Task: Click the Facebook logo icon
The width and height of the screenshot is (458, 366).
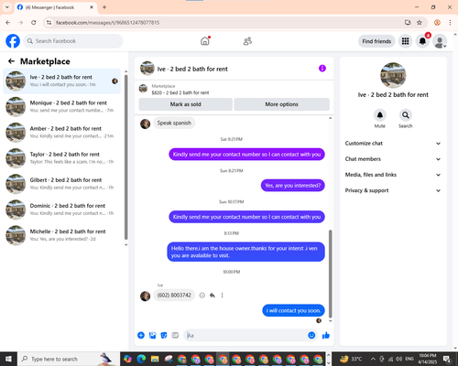Action: pyautogui.click(x=13, y=41)
